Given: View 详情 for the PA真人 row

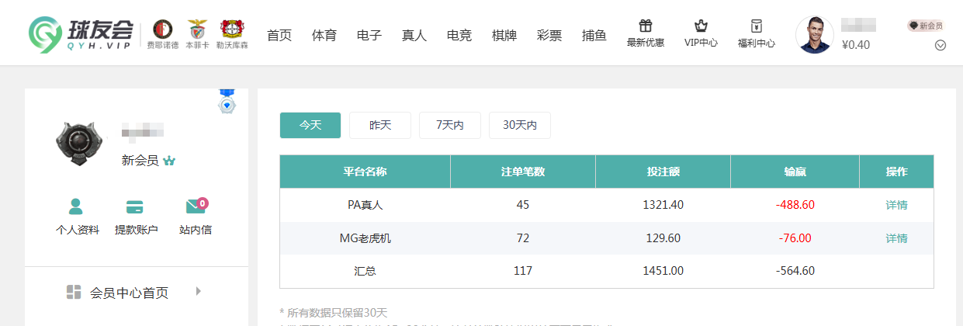Looking at the screenshot, I should click(896, 205).
